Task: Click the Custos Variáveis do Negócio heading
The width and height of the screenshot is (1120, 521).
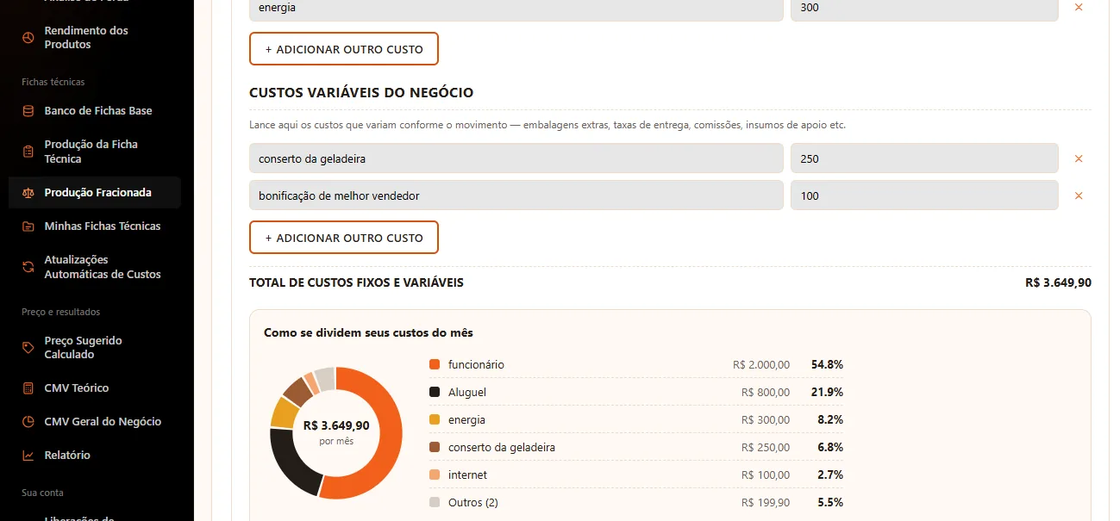Action: point(361,93)
